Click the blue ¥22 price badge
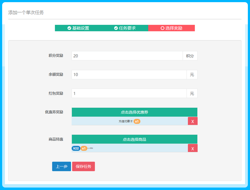Image resolution: width=250 pixels, height=190 pixels. point(76,148)
